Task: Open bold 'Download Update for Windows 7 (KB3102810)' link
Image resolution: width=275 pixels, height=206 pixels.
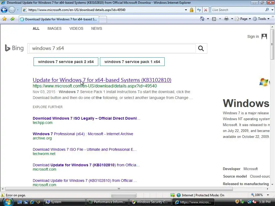Action: pos(86,165)
